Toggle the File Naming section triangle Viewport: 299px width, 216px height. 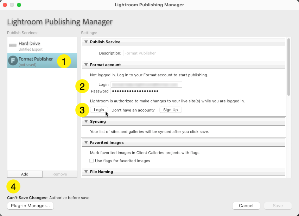click(x=86, y=172)
